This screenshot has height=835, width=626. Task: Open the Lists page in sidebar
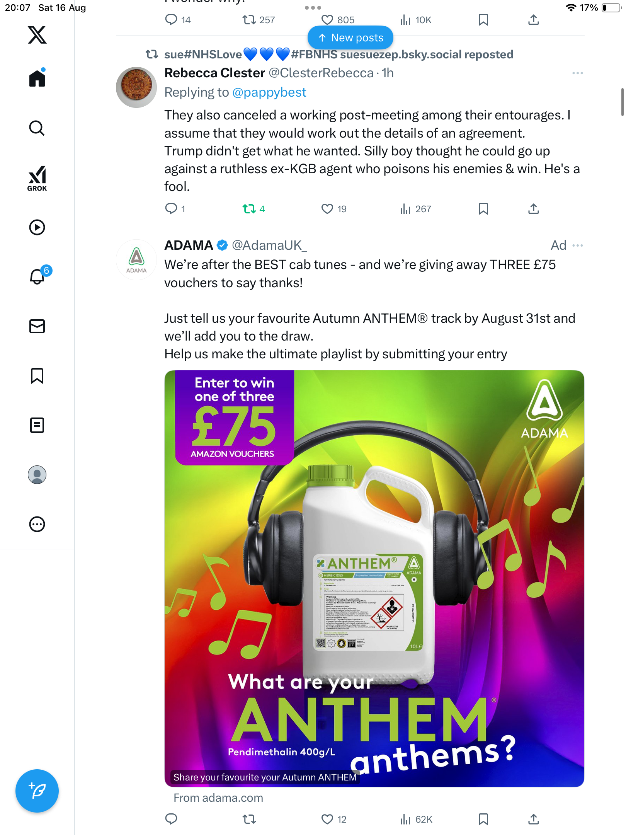click(x=37, y=425)
